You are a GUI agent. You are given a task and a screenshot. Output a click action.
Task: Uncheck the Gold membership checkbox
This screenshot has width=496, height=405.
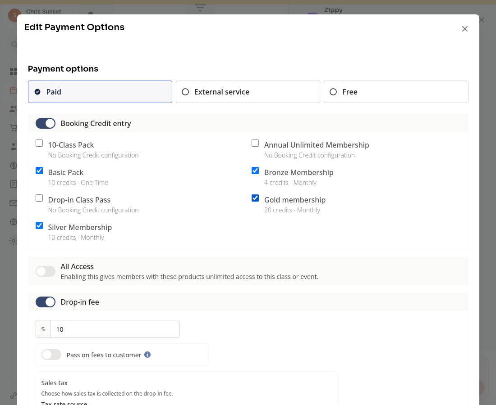pyautogui.click(x=255, y=198)
